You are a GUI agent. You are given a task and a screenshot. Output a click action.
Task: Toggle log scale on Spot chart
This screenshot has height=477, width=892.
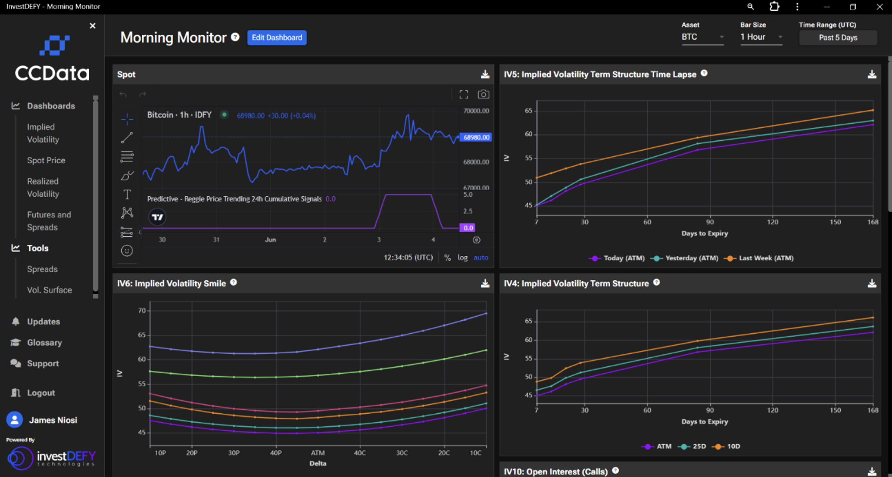462,257
